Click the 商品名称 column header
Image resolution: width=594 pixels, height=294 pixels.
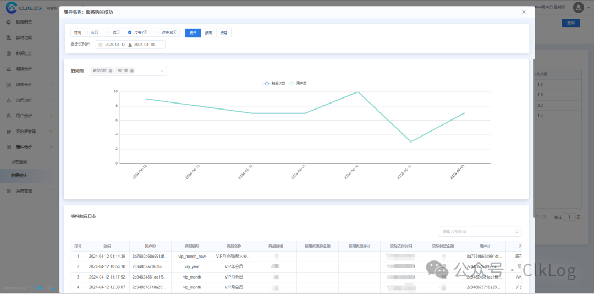(234, 246)
